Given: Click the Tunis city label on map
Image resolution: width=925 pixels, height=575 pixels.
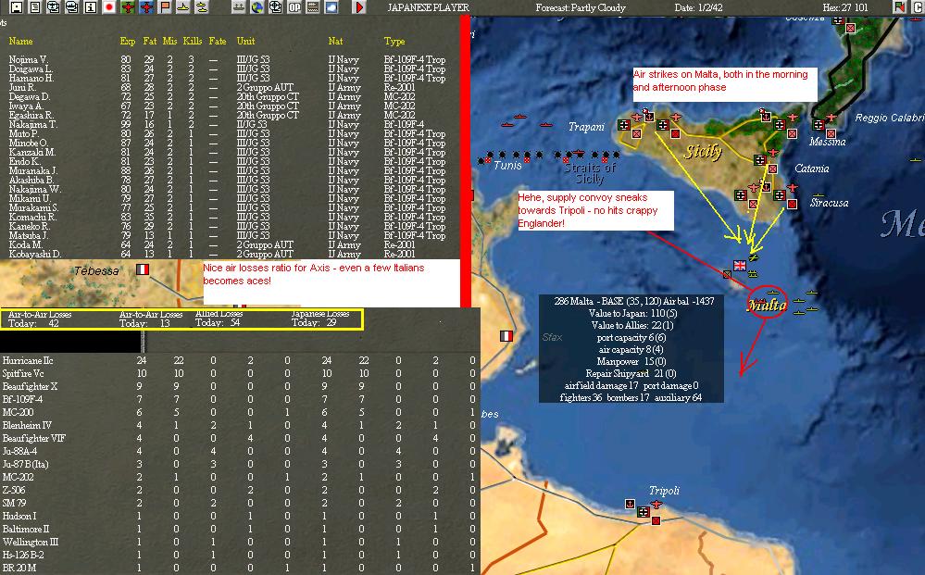Looking at the screenshot, I should pos(508,166).
